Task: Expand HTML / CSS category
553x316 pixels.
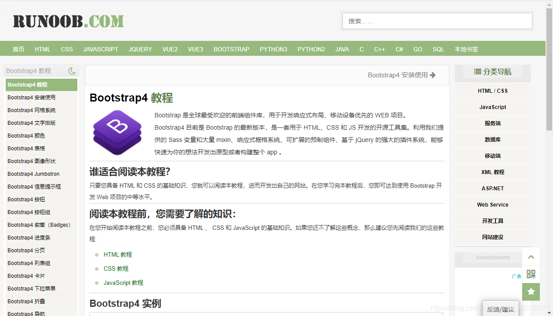Action: [x=493, y=91]
